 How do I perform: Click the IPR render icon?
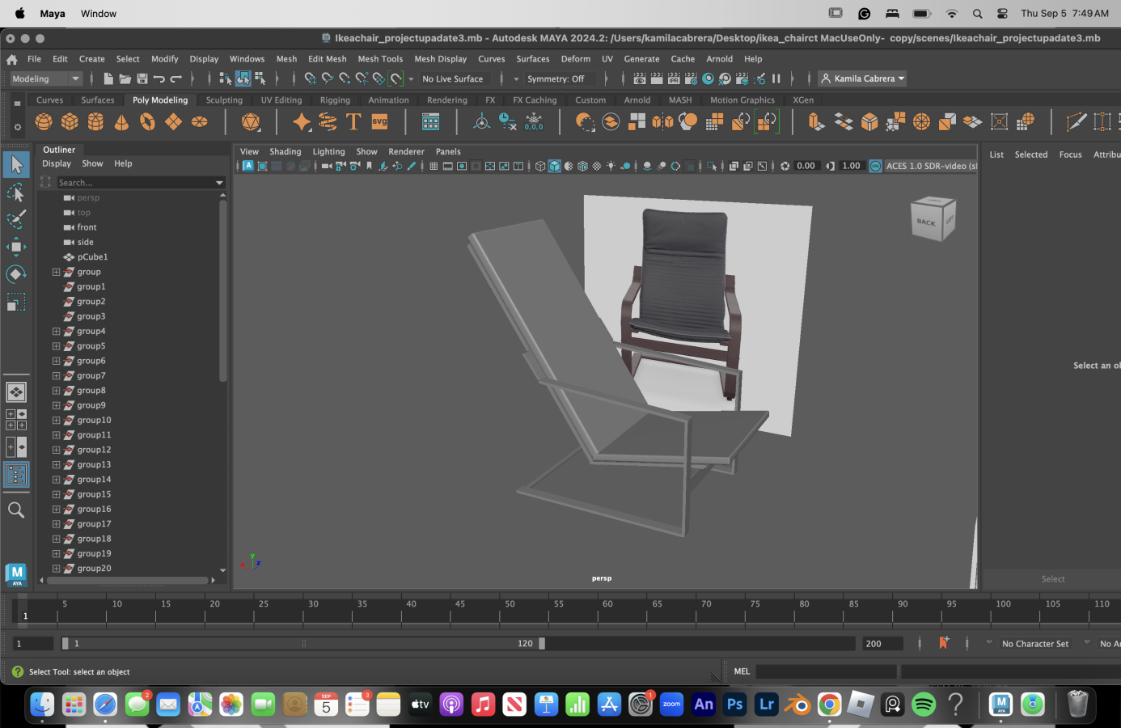click(x=674, y=78)
